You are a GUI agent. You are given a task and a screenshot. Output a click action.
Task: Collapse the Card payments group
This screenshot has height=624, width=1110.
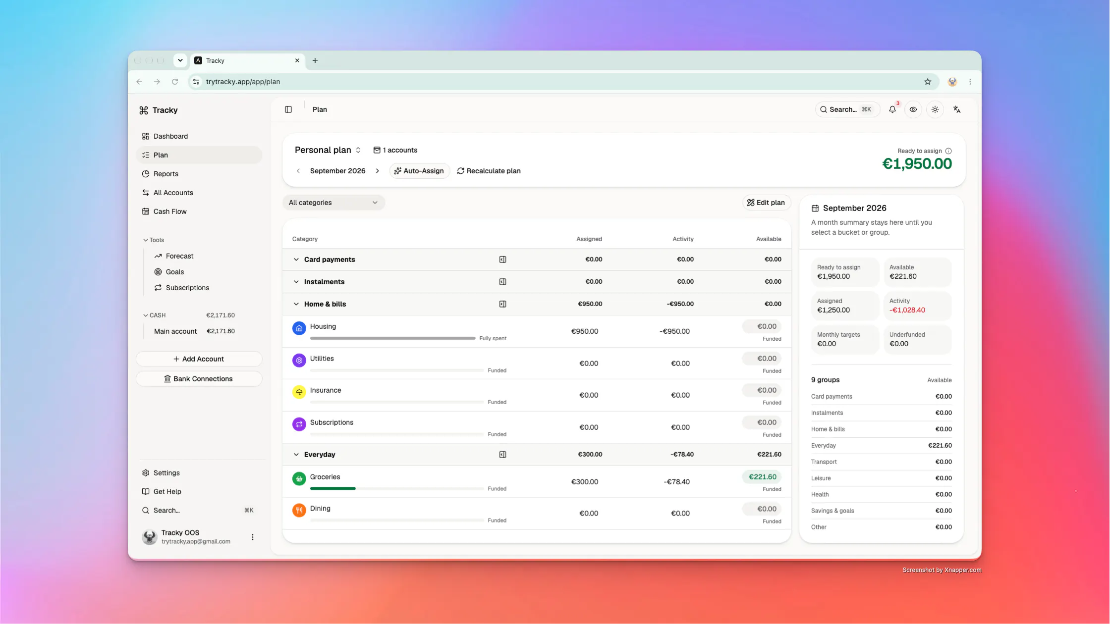[296, 260]
